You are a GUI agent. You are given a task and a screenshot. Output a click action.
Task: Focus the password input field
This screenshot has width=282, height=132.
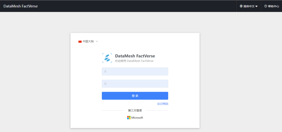click(135, 84)
